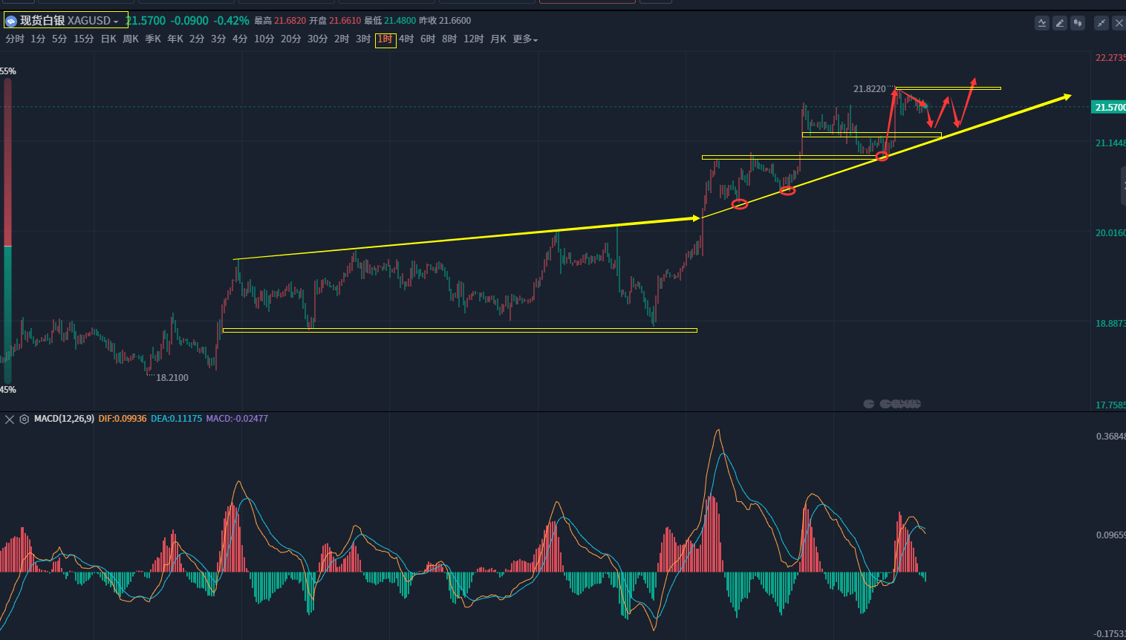The image size is (1126, 640).
Task: Click the blue silver symbol logo
Action: click(11, 21)
